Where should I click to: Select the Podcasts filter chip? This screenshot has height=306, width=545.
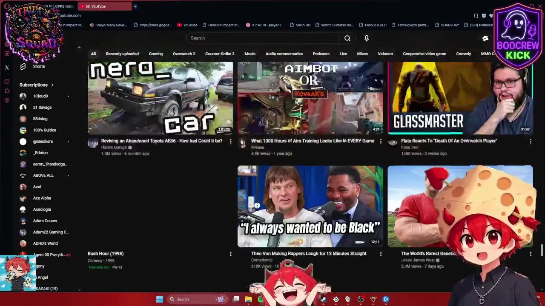(x=321, y=54)
